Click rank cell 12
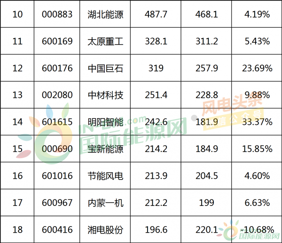Image resolution: width=282 pixels, height=243 pixels. pyautogui.click(x=17, y=68)
